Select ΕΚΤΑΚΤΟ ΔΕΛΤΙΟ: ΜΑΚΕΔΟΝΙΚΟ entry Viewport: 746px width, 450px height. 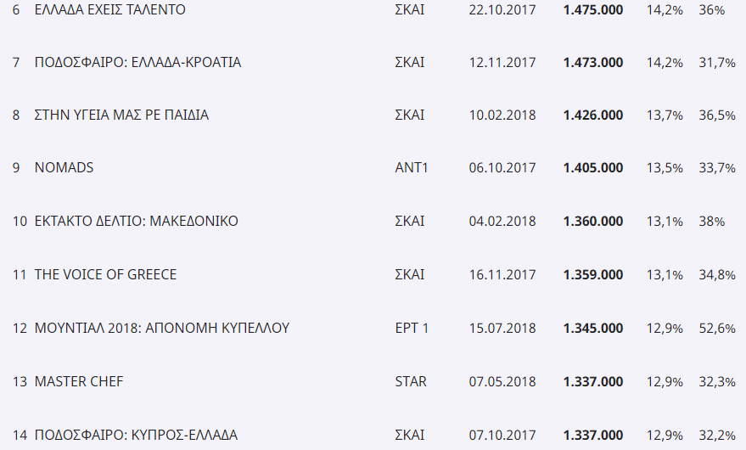pyautogui.click(x=137, y=221)
